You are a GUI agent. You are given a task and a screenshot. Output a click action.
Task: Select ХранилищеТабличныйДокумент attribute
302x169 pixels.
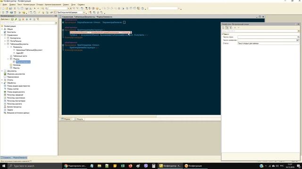29,50
